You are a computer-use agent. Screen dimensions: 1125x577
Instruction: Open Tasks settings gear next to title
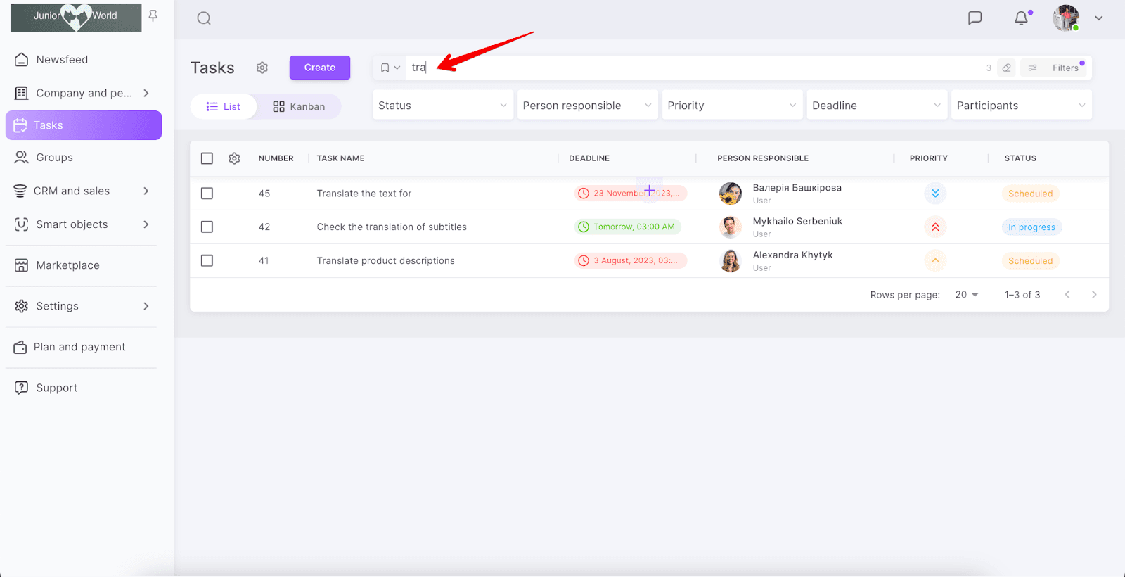tap(262, 68)
